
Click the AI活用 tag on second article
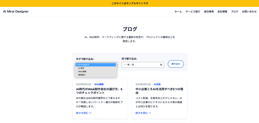tap(157, 84)
